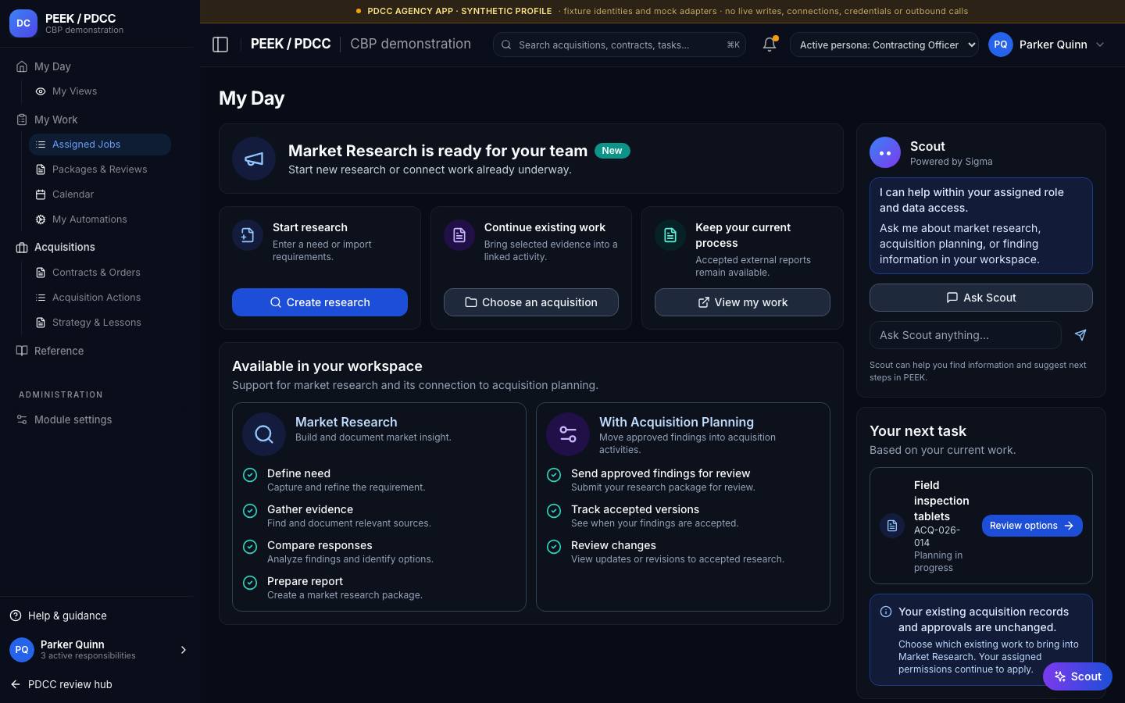Go to Contracts & Orders

point(100,273)
